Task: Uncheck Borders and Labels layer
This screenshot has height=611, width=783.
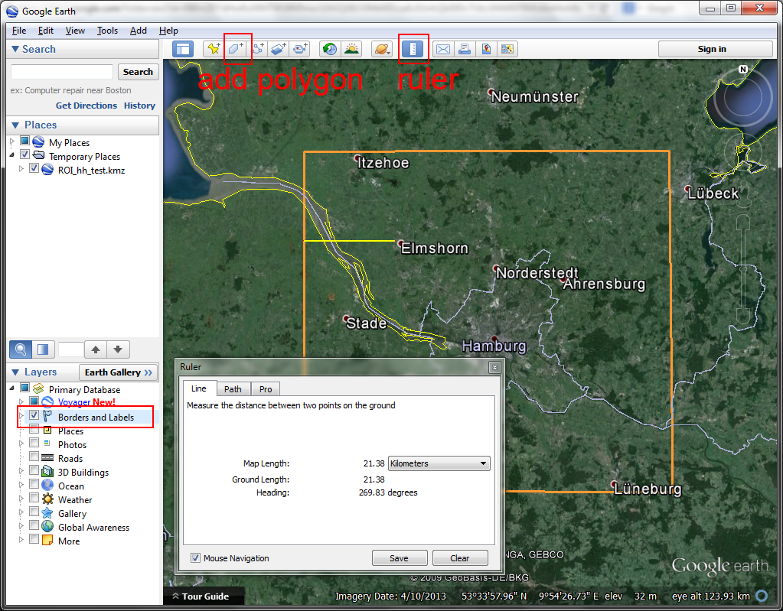Action: pos(34,415)
